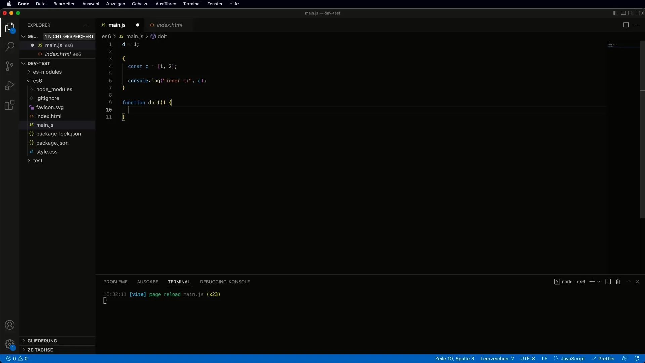The width and height of the screenshot is (645, 363).
Task: Open the Apple menu
Action: [9, 4]
